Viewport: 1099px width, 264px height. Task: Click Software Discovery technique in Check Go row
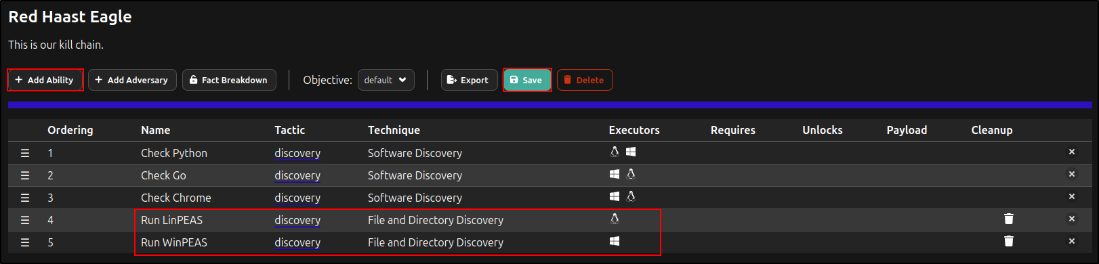(x=415, y=175)
